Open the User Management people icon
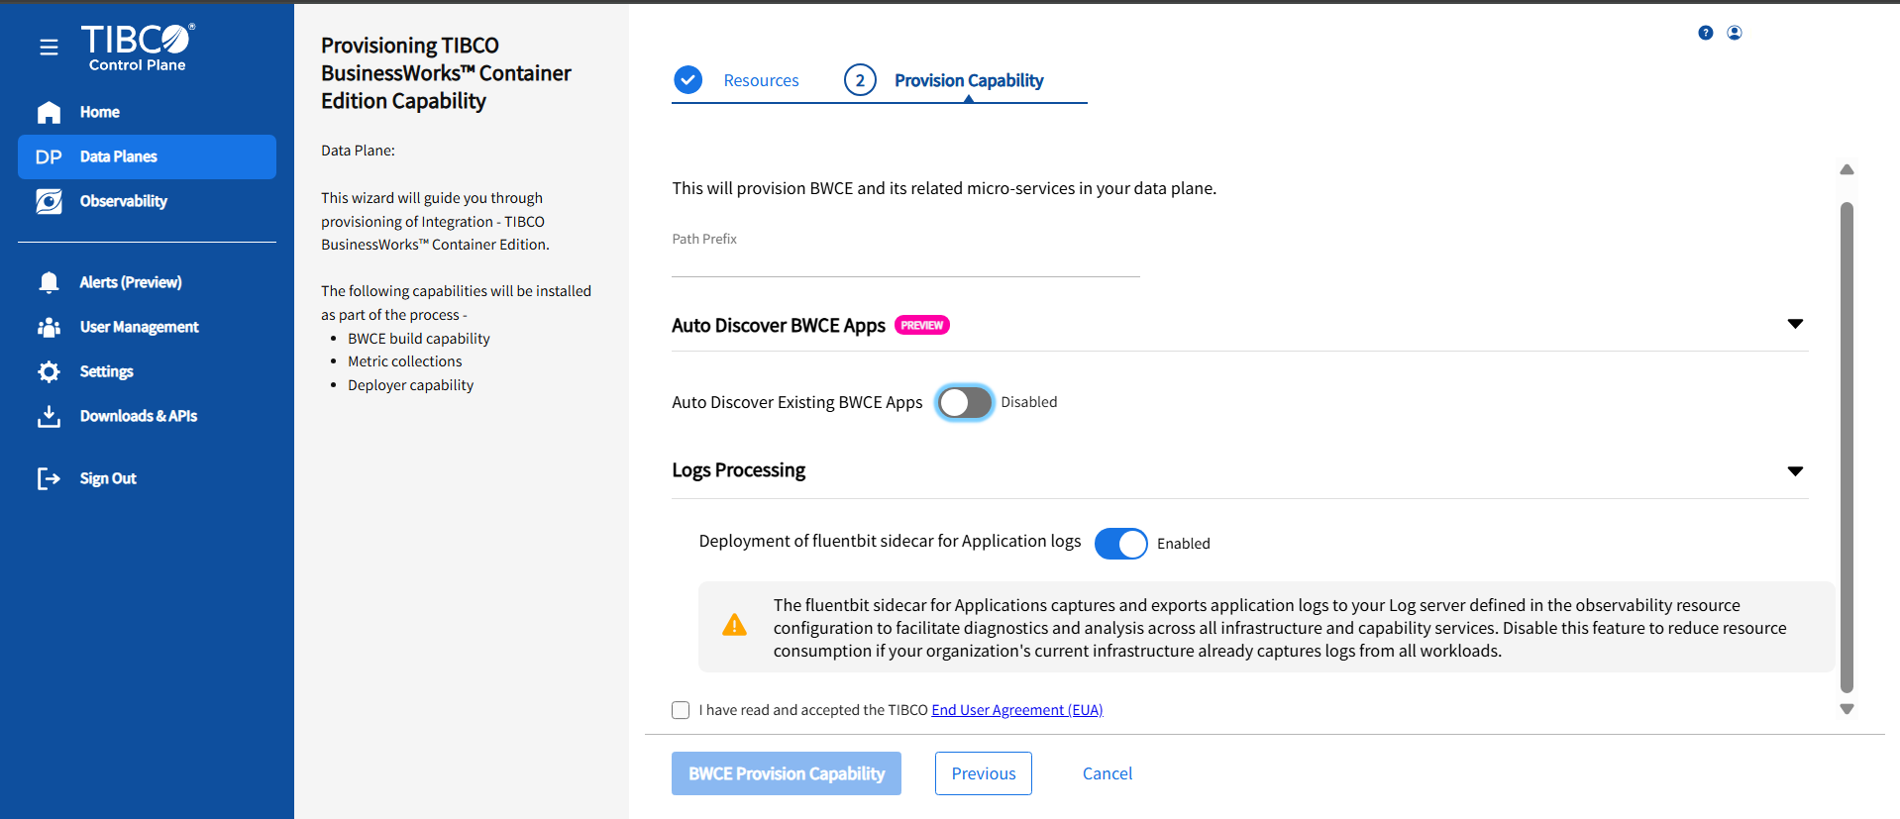1900x819 pixels. (49, 327)
